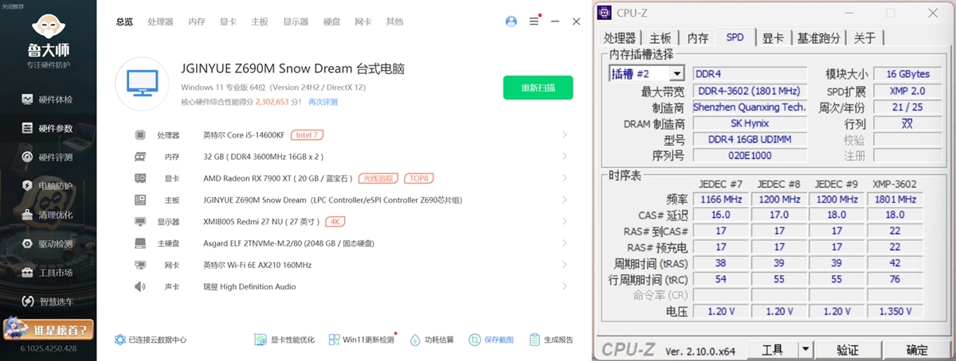The image size is (956, 361).
Task: Click the green 重新扫描 button
Action: pyautogui.click(x=538, y=87)
